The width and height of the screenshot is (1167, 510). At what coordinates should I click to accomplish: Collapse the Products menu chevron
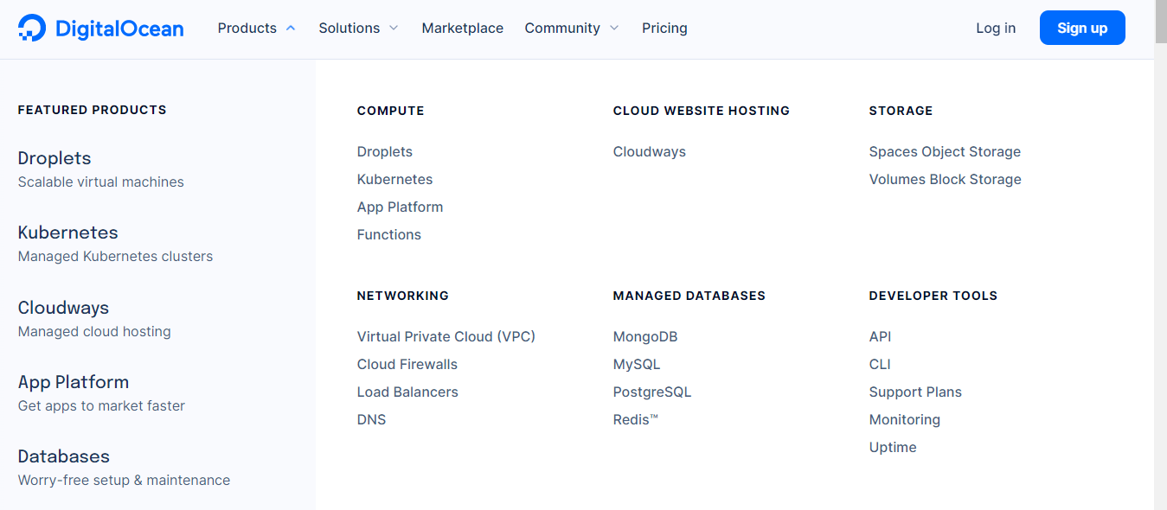291,28
